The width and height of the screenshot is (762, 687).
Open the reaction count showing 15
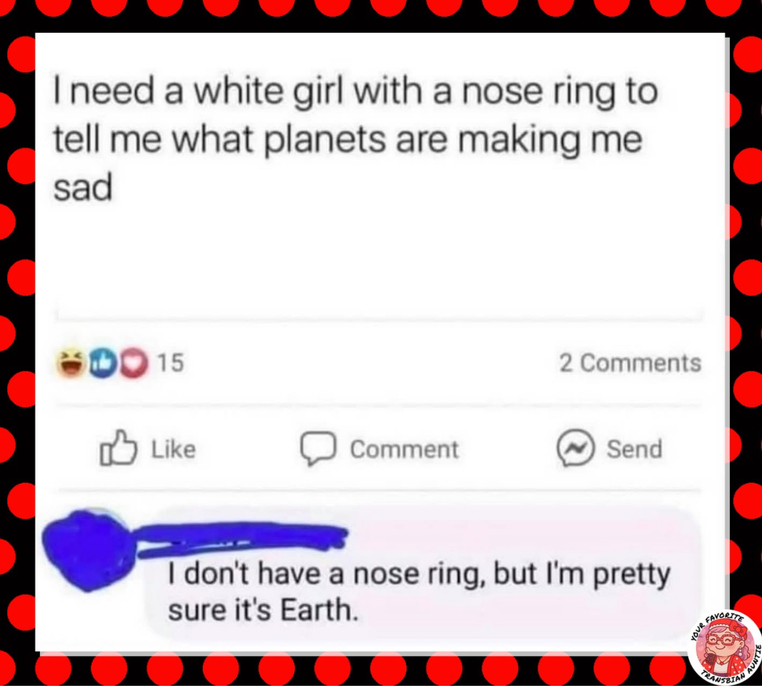171,363
